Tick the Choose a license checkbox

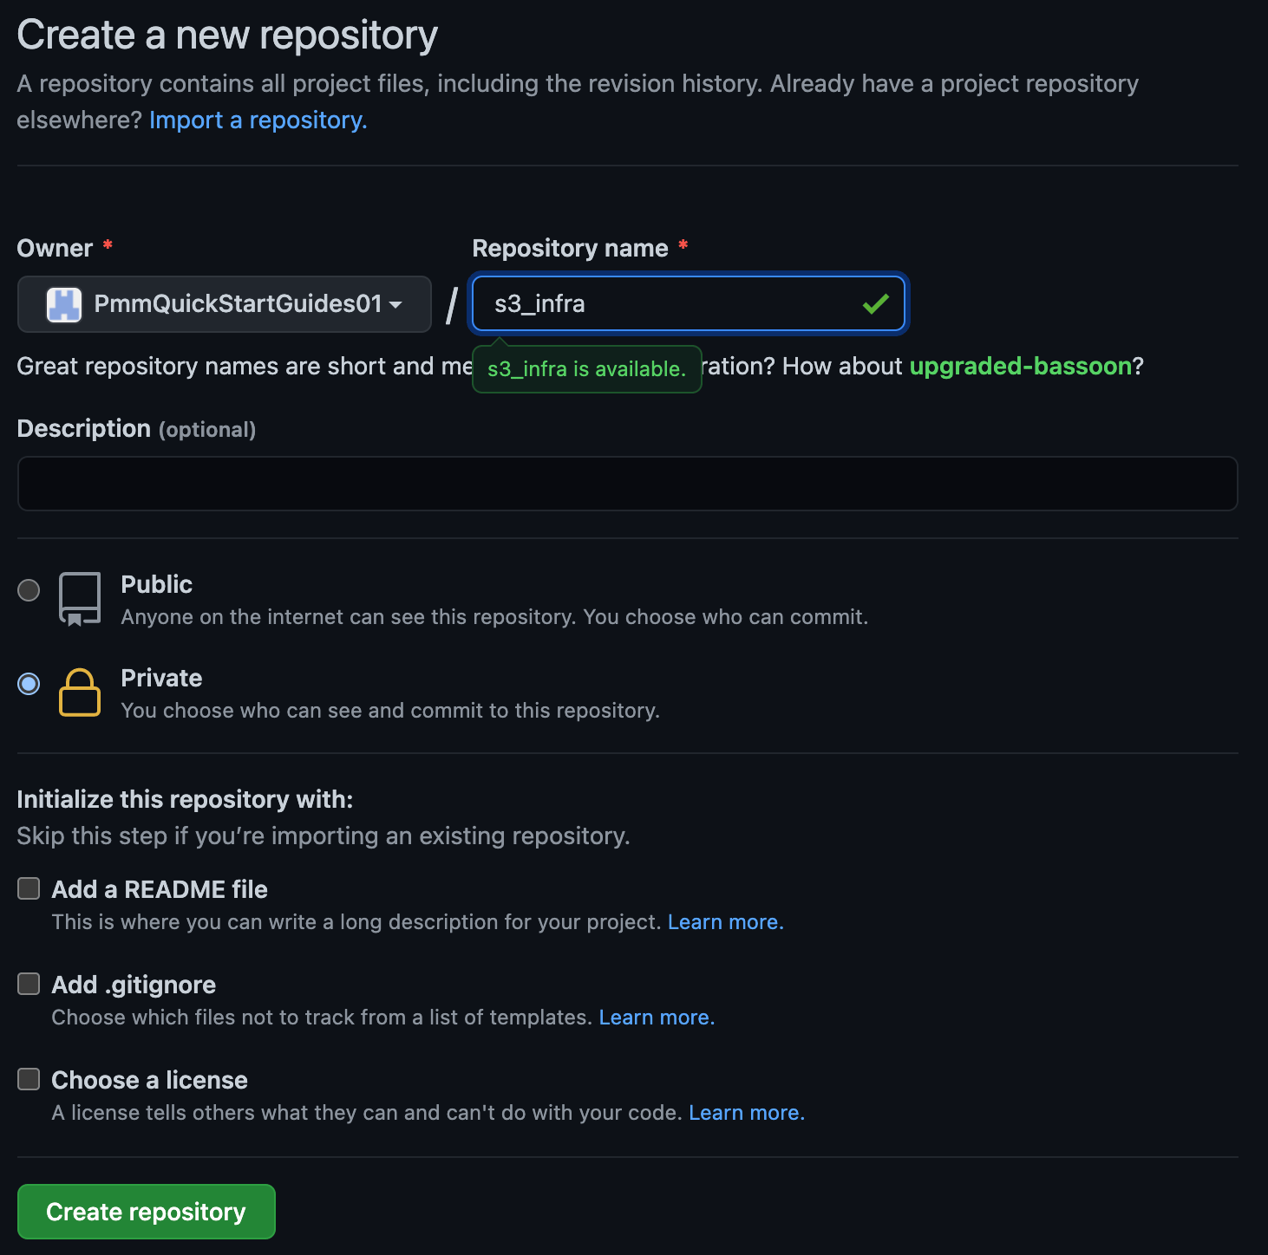coord(29,1079)
